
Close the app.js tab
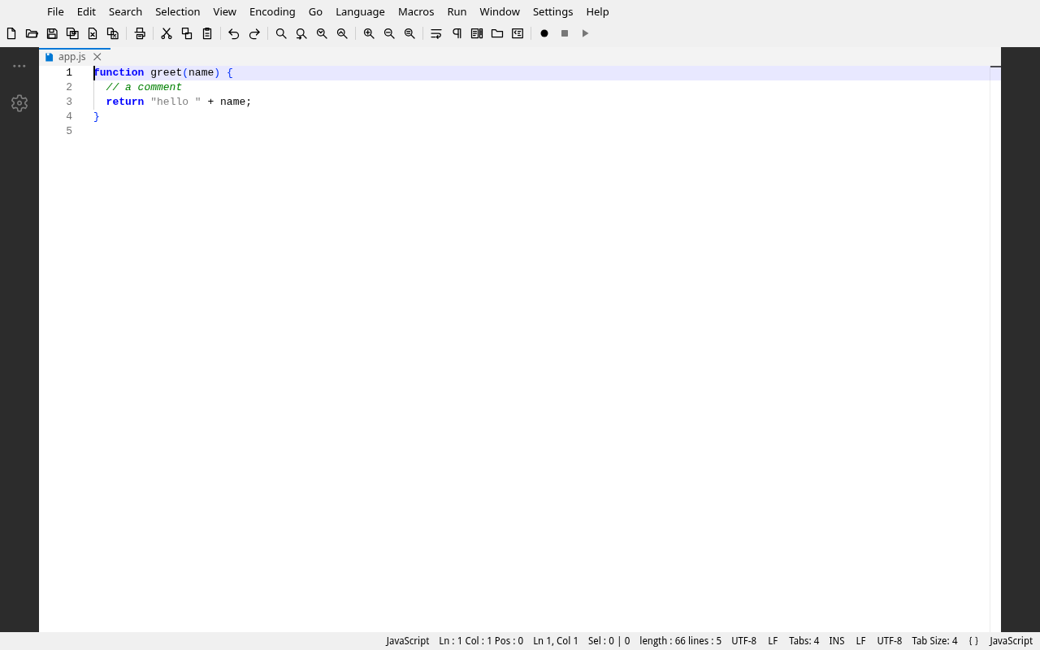97,57
